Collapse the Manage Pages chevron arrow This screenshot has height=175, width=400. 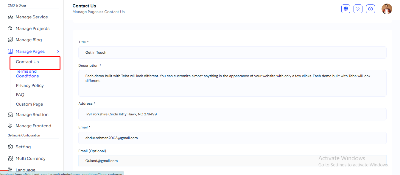[58, 52]
